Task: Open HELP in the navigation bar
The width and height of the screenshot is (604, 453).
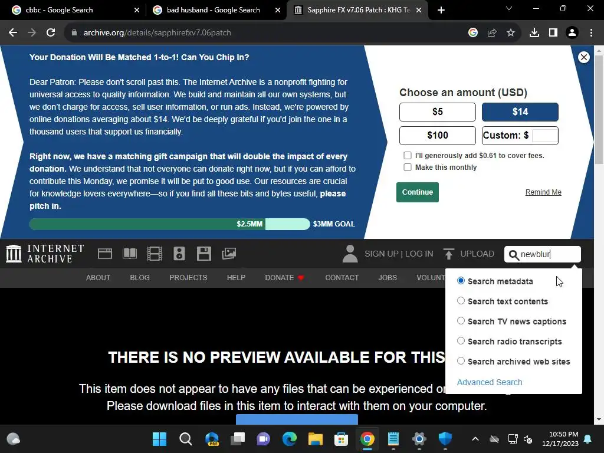Action: coord(236,278)
